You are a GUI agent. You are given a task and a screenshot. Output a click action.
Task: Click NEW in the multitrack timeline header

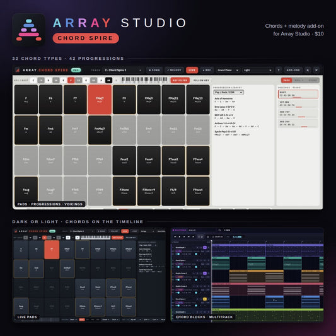[227, 230]
